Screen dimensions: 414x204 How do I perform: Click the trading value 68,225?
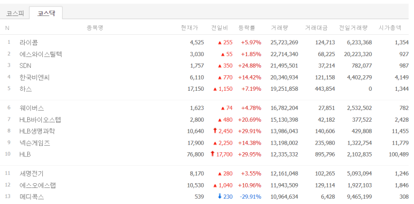coord(326,54)
